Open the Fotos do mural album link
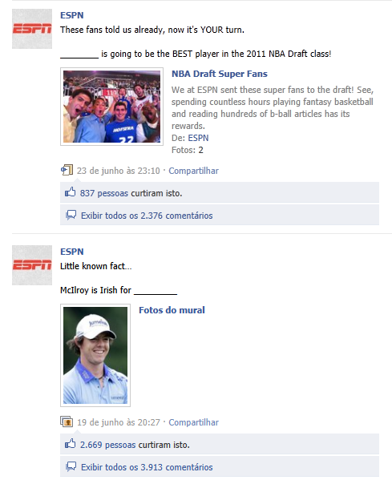This screenshot has width=392, height=480. (x=172, y=310)
